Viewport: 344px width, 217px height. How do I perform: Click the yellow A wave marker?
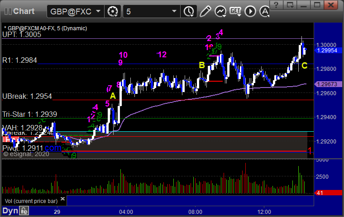click(113, 96)
